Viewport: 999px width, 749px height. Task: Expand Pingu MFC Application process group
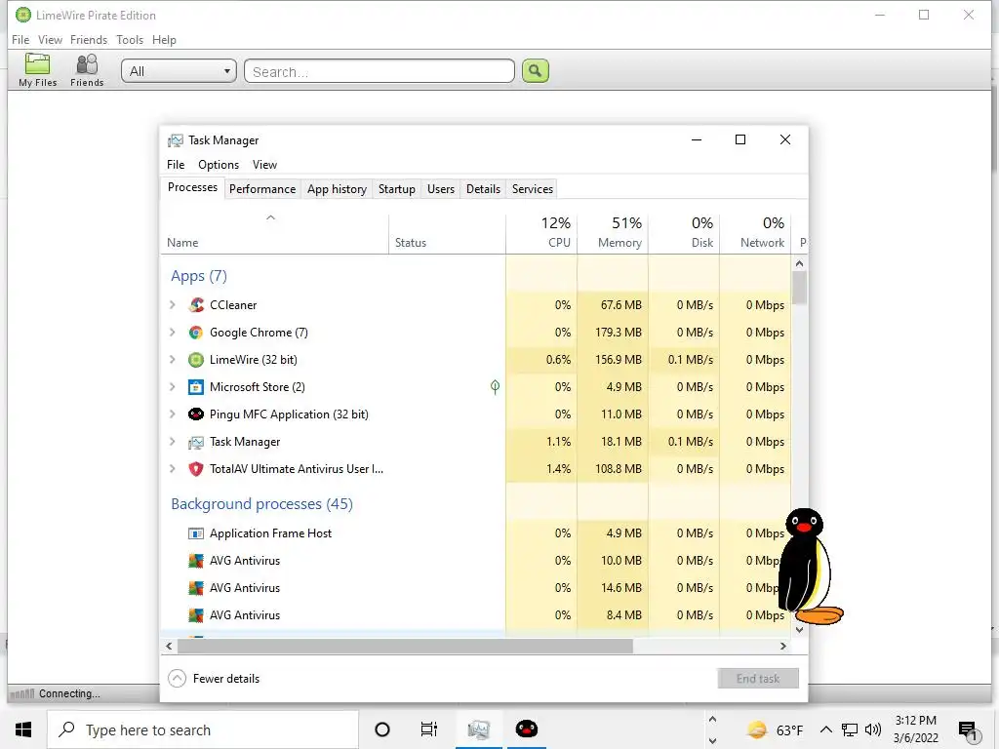(x=172, y=414)
